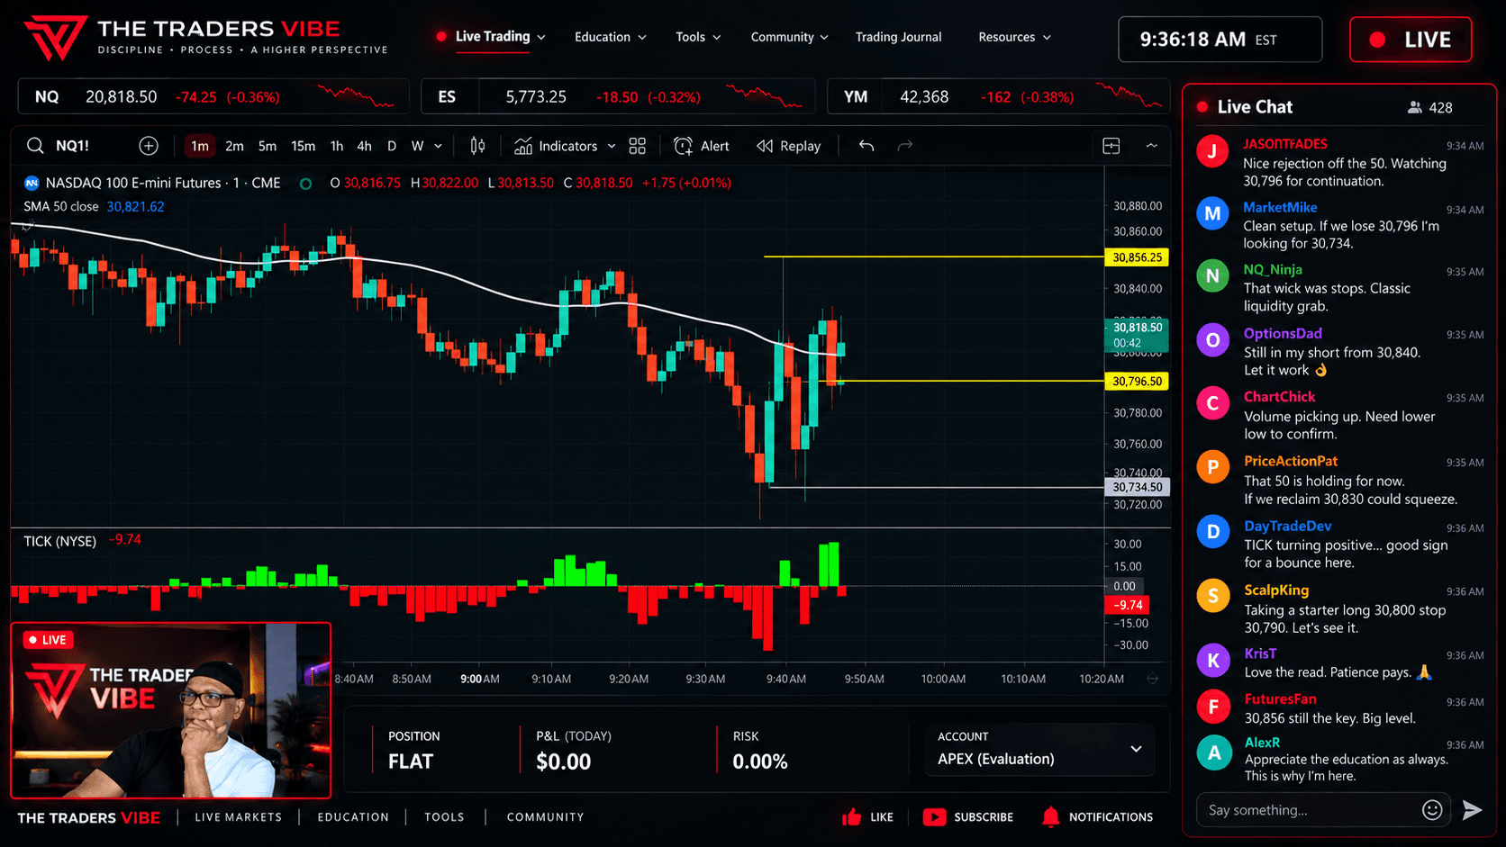Open the Indicators chart icon

[523, 146]
